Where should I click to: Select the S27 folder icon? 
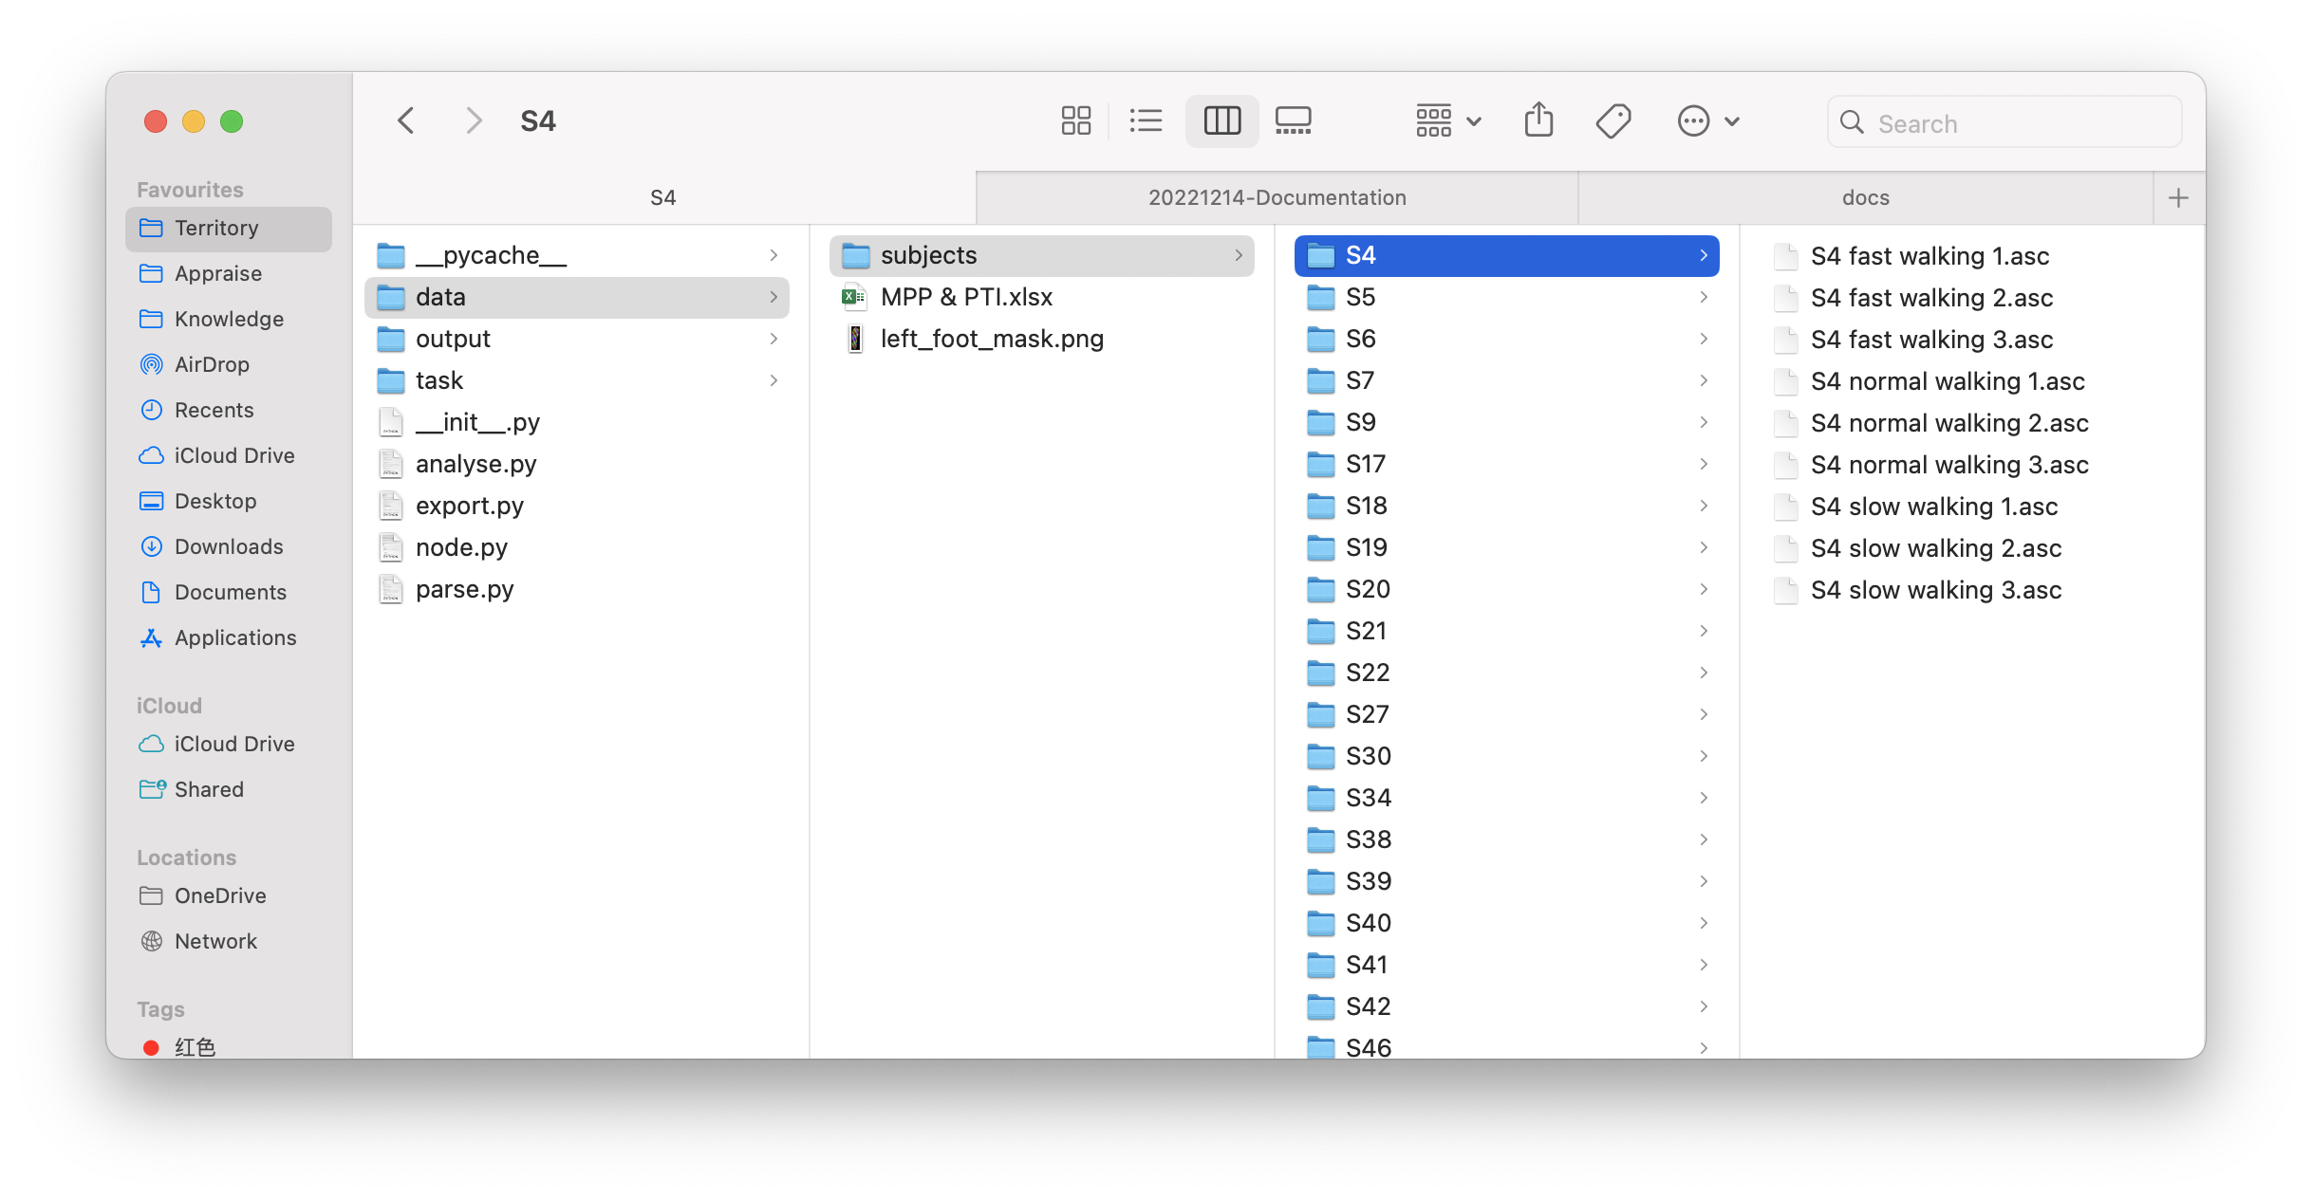(x=1320, y=714)
